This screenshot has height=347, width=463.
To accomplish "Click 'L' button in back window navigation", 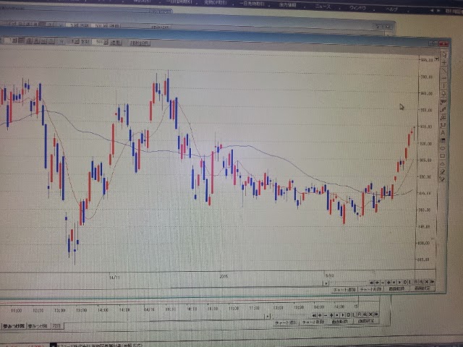I will pyautogui.click(x=354, y=315).
